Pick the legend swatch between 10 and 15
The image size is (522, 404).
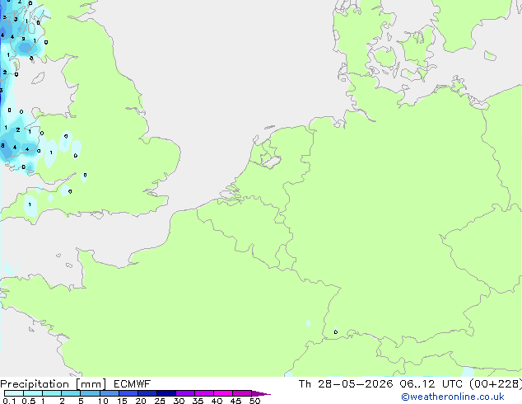coord(110,393)
